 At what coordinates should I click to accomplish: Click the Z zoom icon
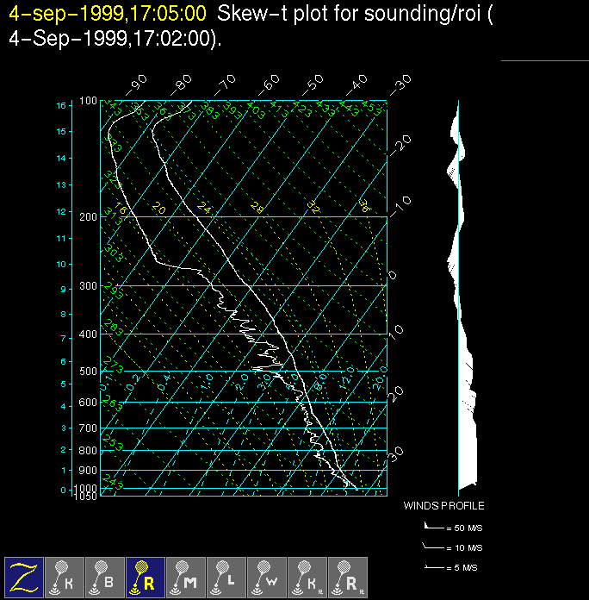click(x=24, y=576)
